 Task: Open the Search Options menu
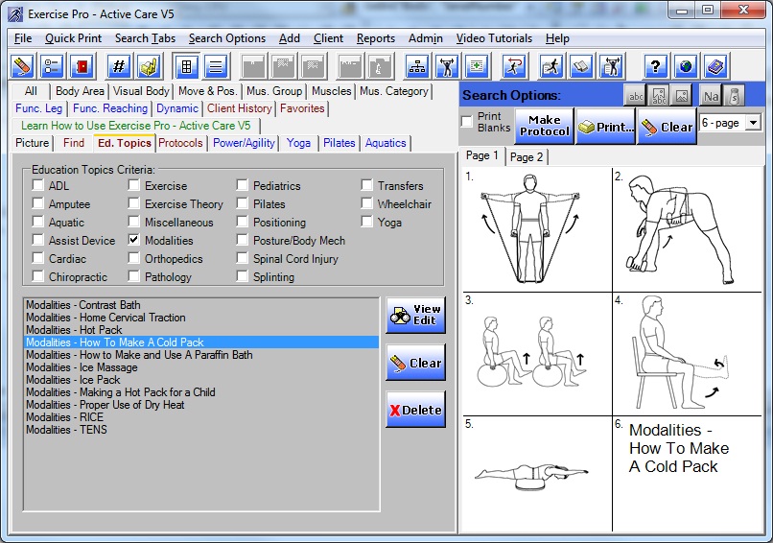(226, 38)
